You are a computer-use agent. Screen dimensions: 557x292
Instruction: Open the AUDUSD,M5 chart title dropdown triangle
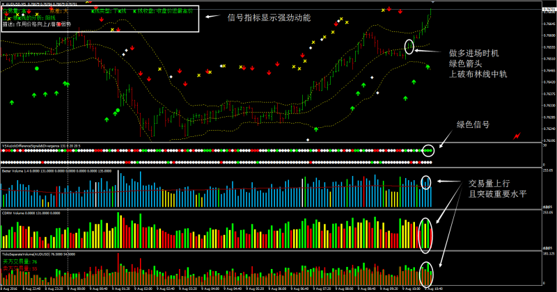pyautogui.click(x=3, y=3)
